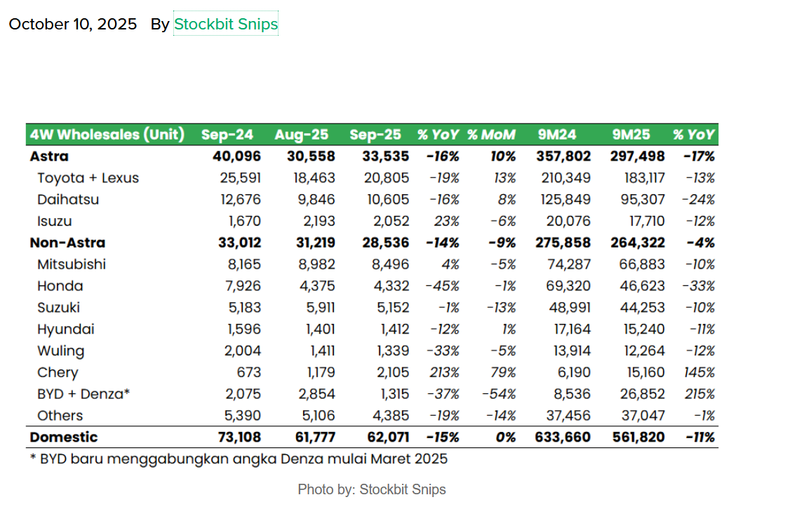
Task: Click Daihatsu 9M24 value 125,849
Action: click(565, 199)
